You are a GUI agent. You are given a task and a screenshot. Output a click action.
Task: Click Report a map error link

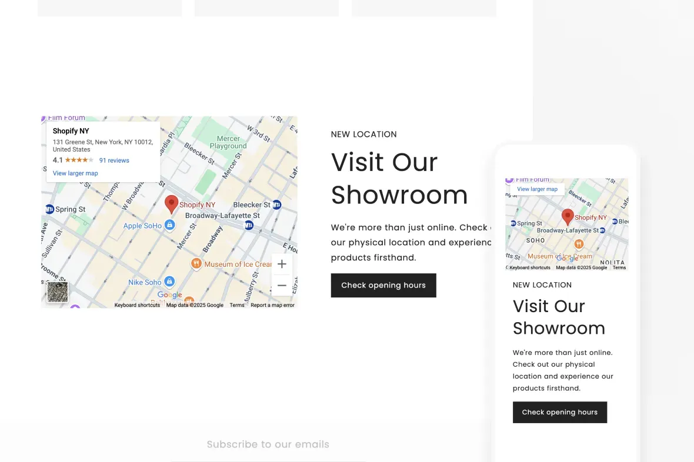pos(272,305)
